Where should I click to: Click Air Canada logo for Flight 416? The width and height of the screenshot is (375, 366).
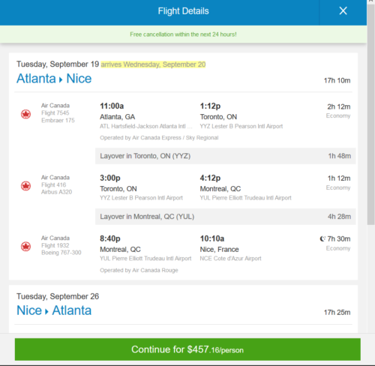click(25, 186)
